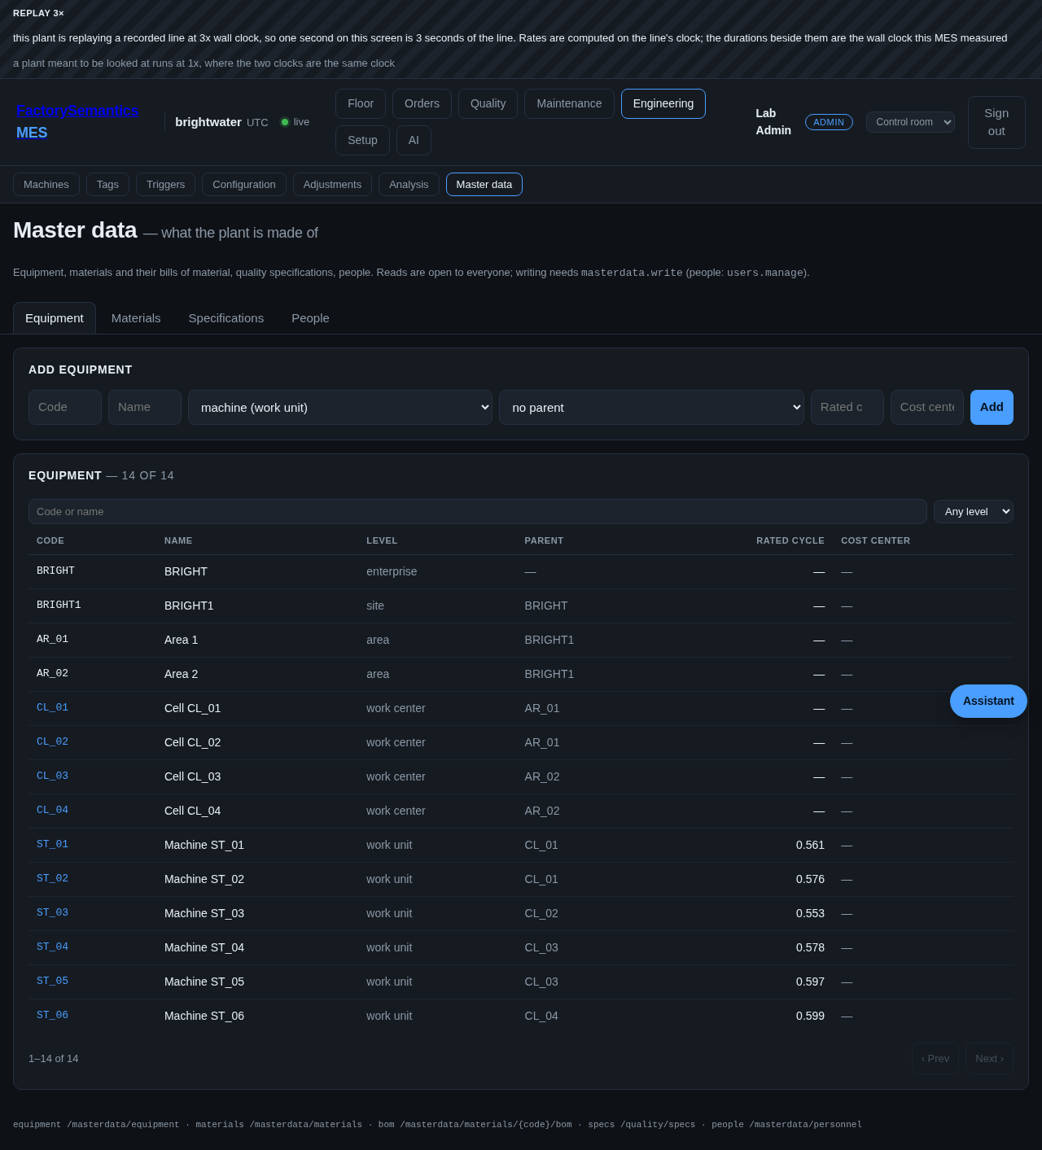The image size is (1042, 1150).
Task: Open the ST_01 machine link
Action: pos(52,844)
